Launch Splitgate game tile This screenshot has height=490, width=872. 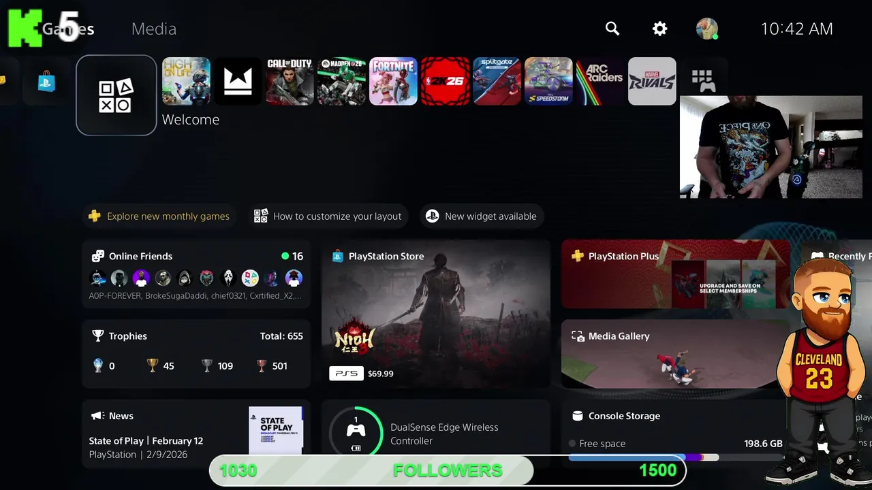(497, 81)
